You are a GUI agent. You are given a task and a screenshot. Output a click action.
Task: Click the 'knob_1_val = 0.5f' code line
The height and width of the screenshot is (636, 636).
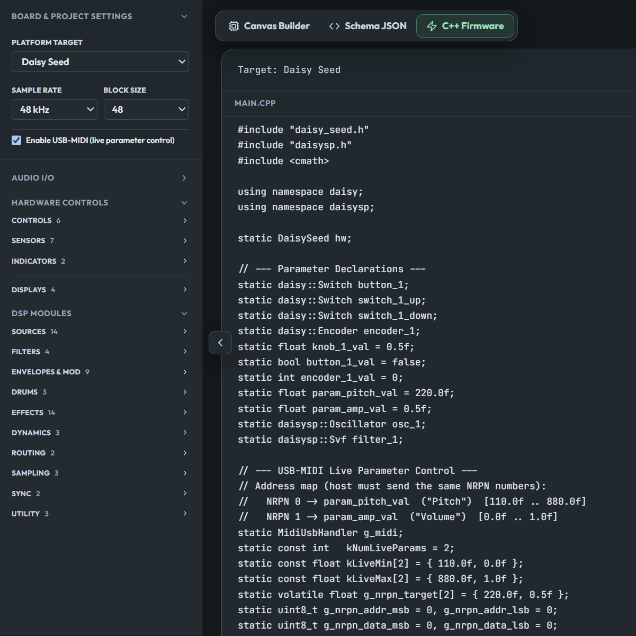click(x=326, y=347)
